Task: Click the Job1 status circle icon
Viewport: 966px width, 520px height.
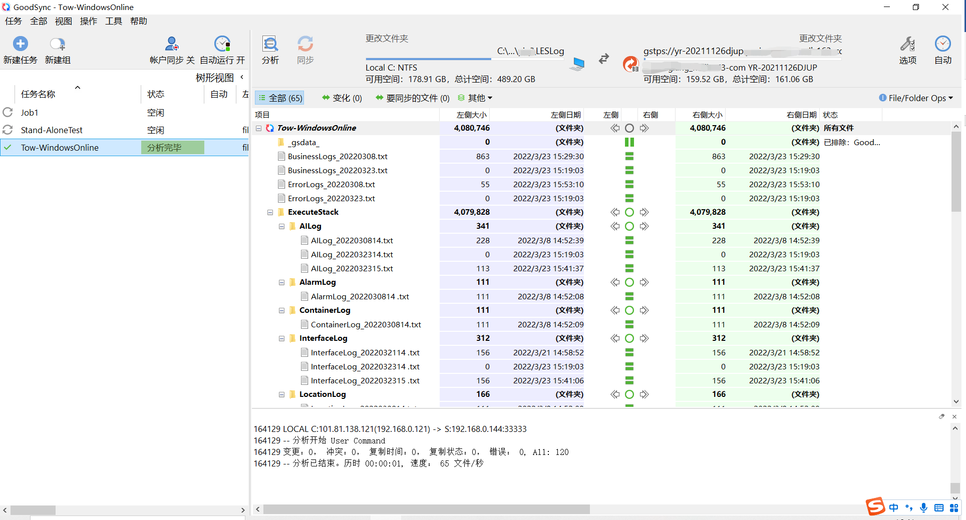Action: pos(8,113)
